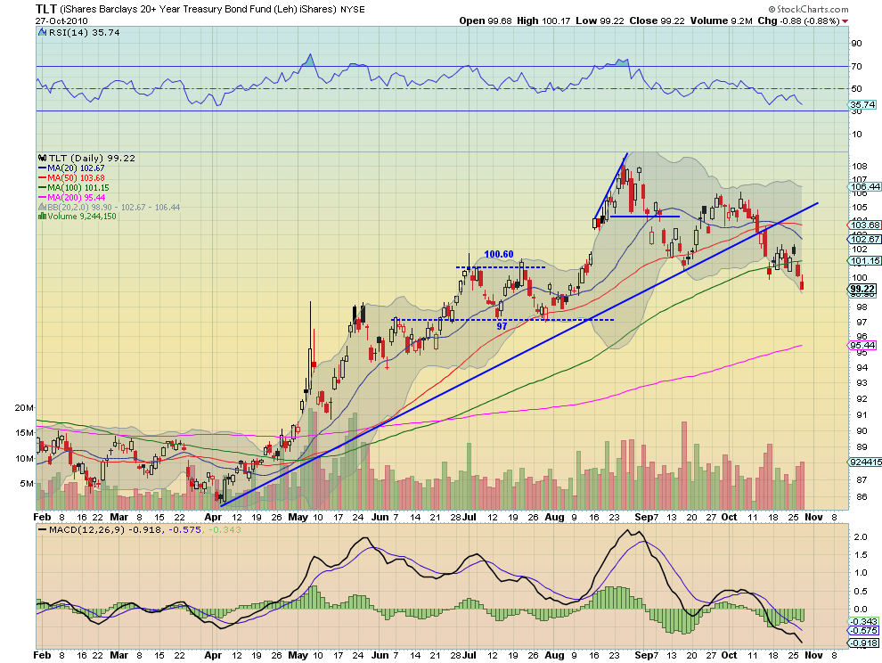The height and width of the screenshot is (663, 882).
Task: Click the High 100.17 value
Action: [x=543, y=20]
